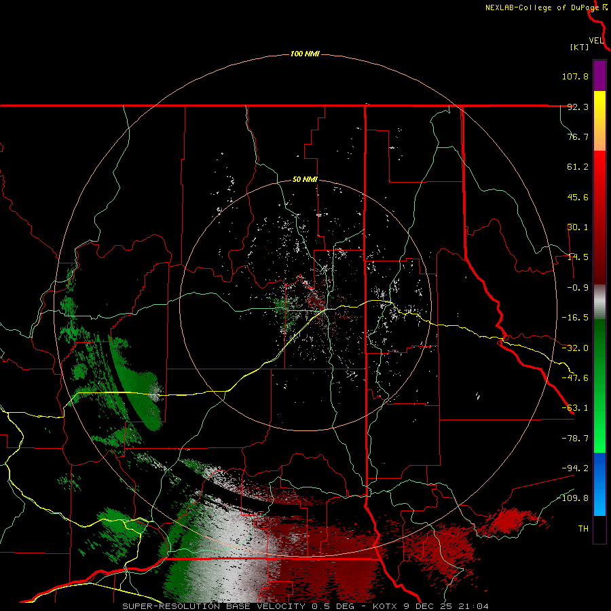Click the [KT] units label

(x=580, y=47)
